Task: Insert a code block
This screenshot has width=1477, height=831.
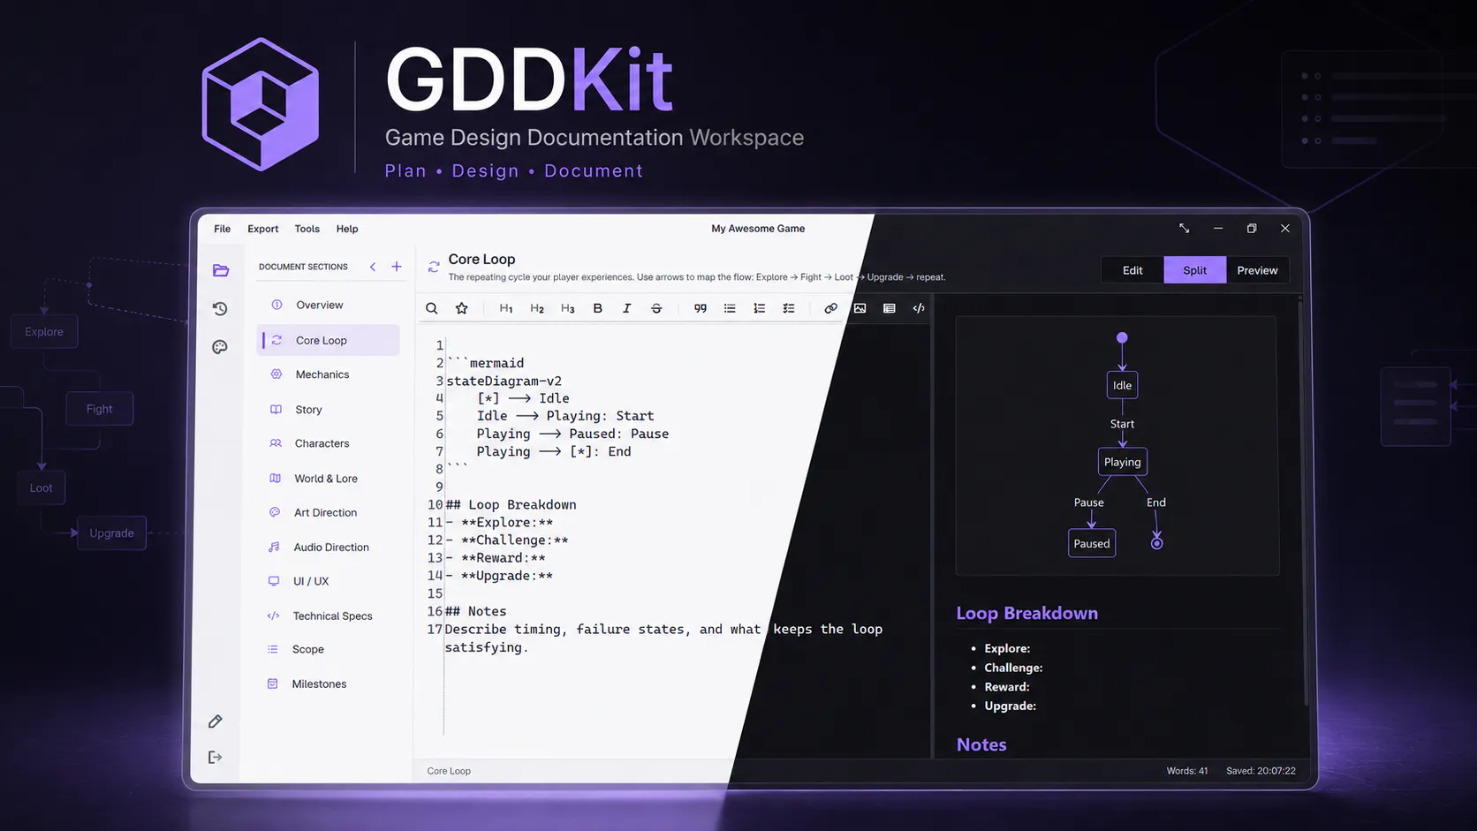Action: point(919,308)
